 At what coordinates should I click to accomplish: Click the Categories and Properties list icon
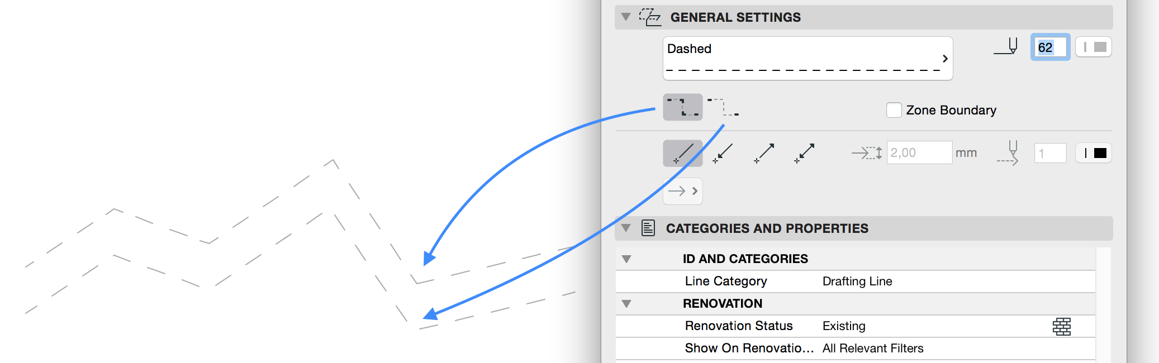click(x=648, y=228)
